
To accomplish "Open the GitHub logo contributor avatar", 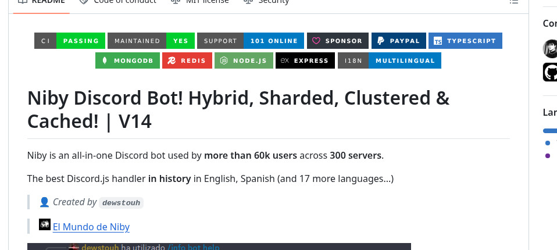I will [550, 72].
